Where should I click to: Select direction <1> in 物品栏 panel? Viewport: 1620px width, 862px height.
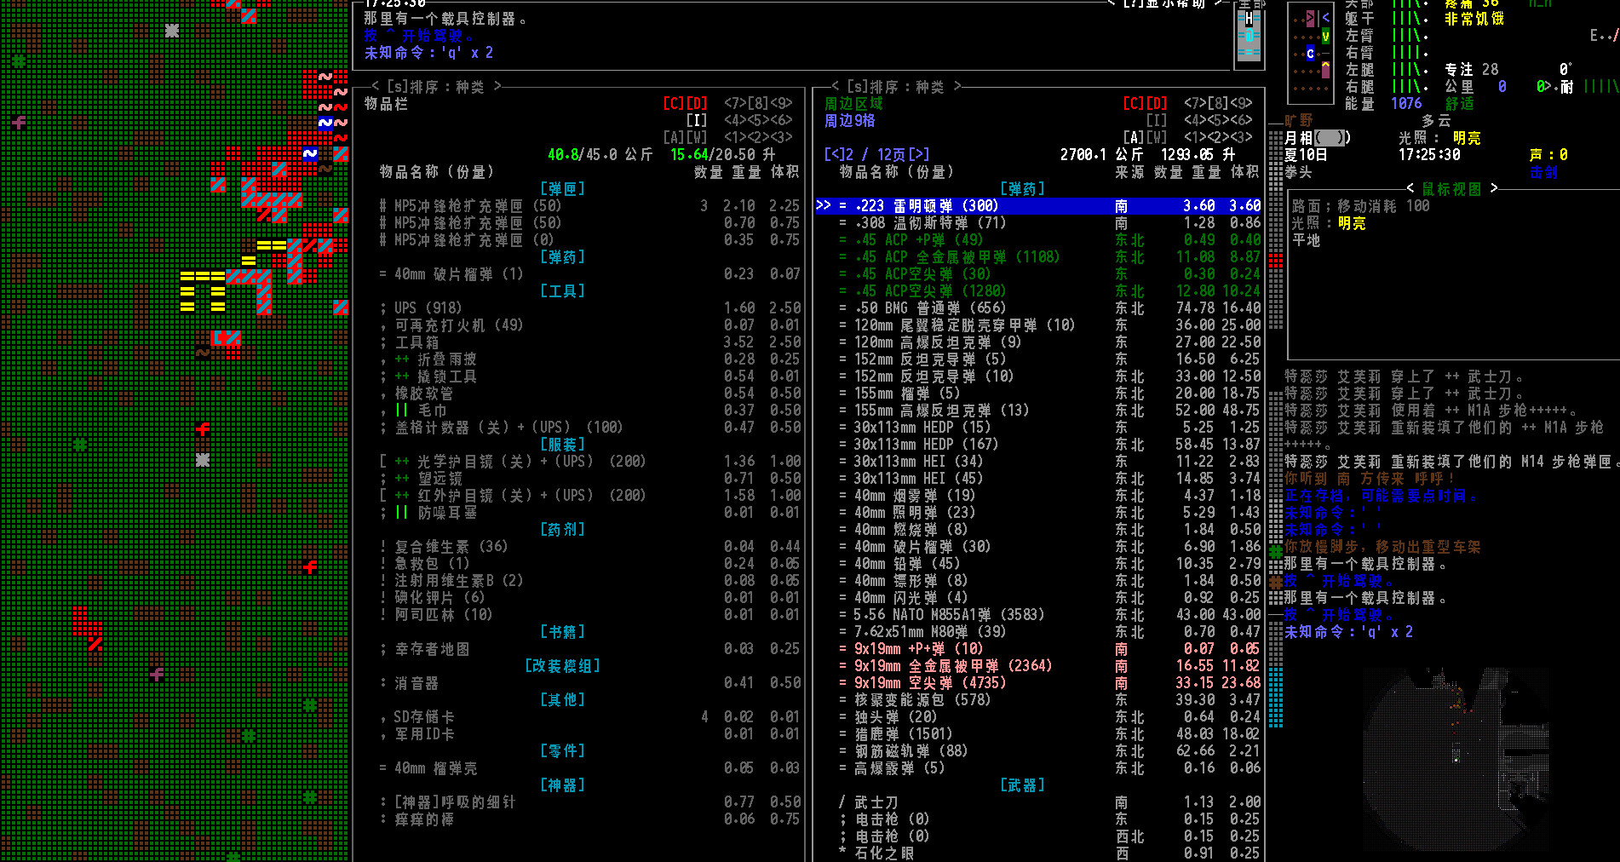click(x=735, y=138)
